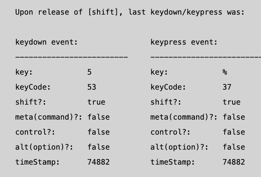Click the keypress alt(option) "false" value
Image resolution: width=261 pixels, height=177 pixels.
point(234,147)
